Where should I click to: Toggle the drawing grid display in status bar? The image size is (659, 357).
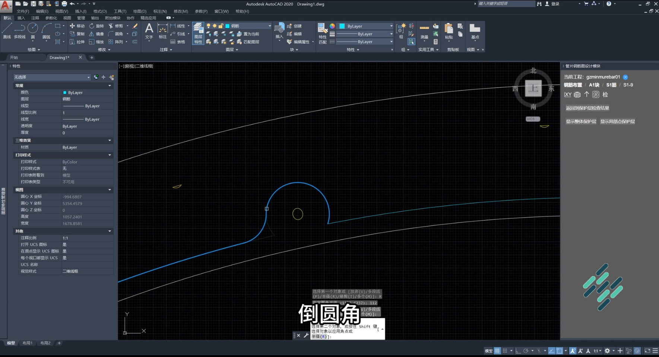pos(497,351)
